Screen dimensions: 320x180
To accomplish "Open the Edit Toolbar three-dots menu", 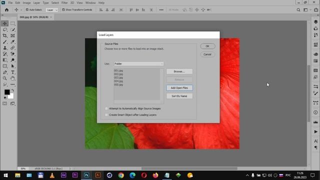I will click(x=12, y=84).
